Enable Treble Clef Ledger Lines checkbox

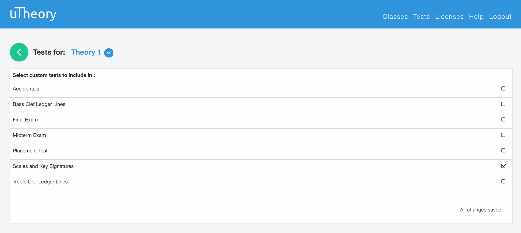click(x=503, y=182)
